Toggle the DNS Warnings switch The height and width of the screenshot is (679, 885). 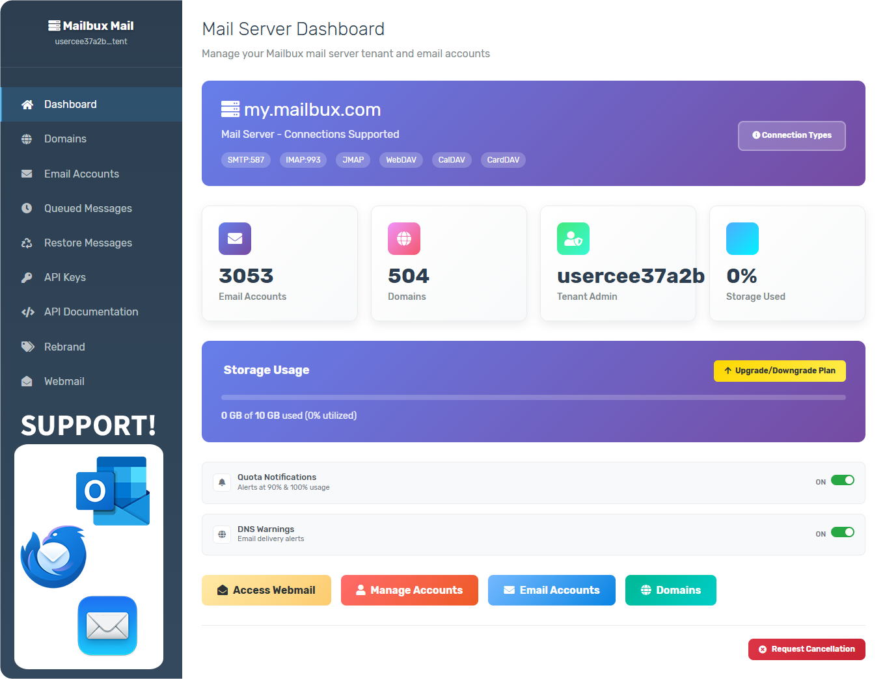click(843, 533)
